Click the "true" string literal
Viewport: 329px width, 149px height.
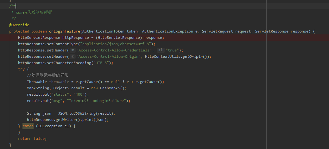point(172,50)
